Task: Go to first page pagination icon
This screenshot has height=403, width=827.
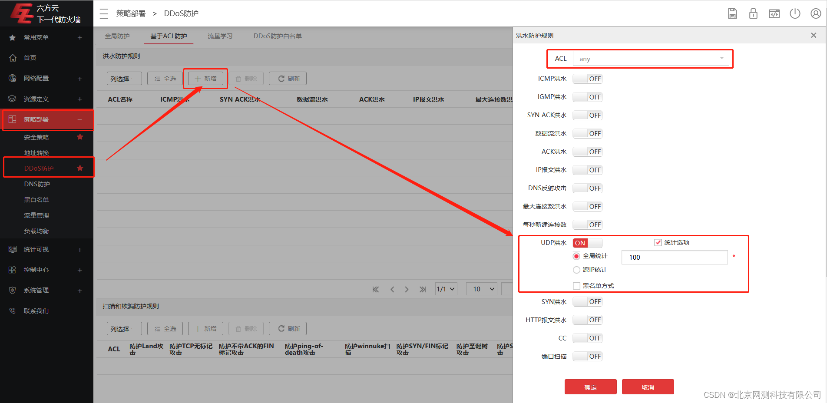Action: pyautogui.click(x=376, y=289)
